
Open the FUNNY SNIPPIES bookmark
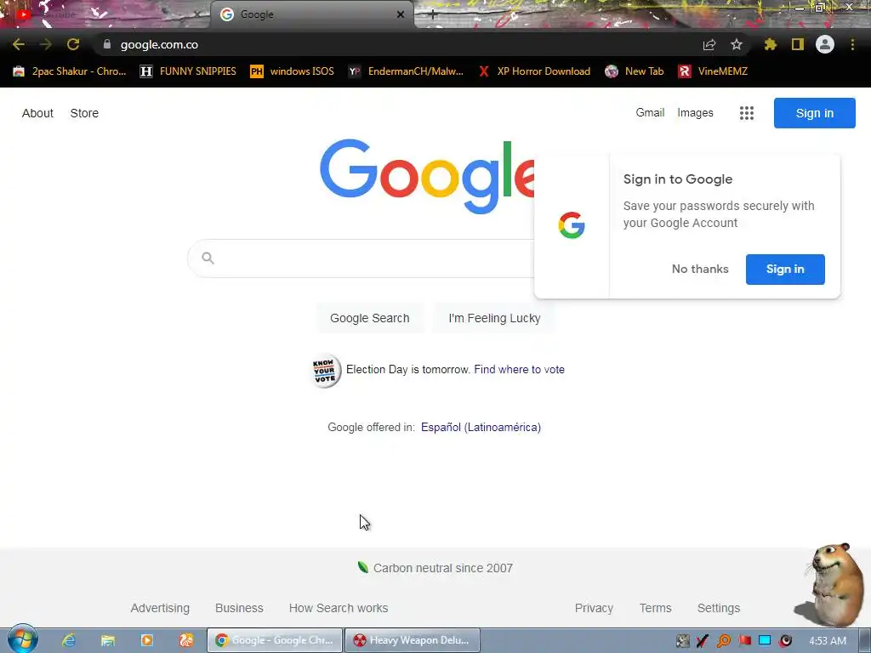pyautogui.click(x=188, y=71)
